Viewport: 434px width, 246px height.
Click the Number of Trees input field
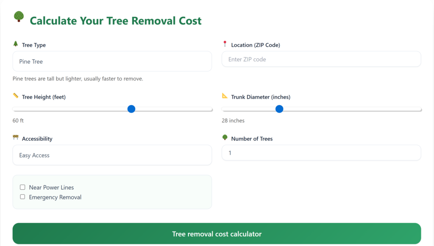321,153
